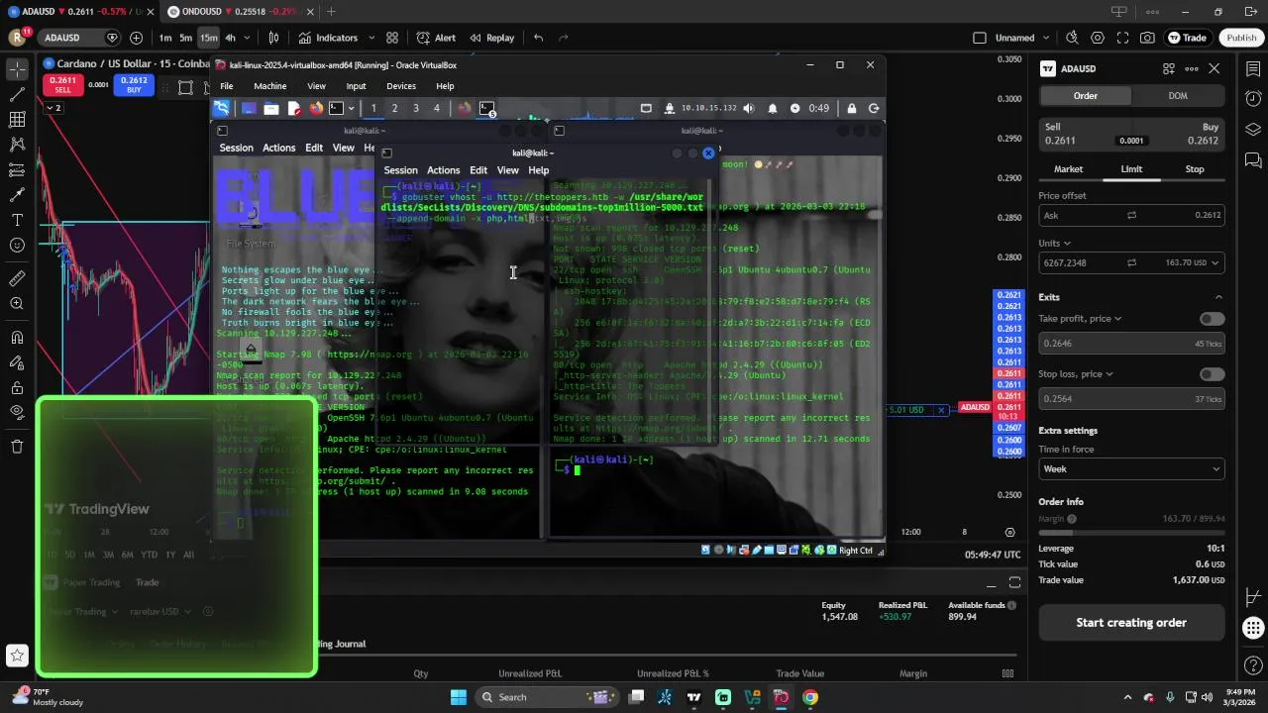
Task: Open the alerts alarm clock sidebar icon
Action: (x=1253, y=99)
